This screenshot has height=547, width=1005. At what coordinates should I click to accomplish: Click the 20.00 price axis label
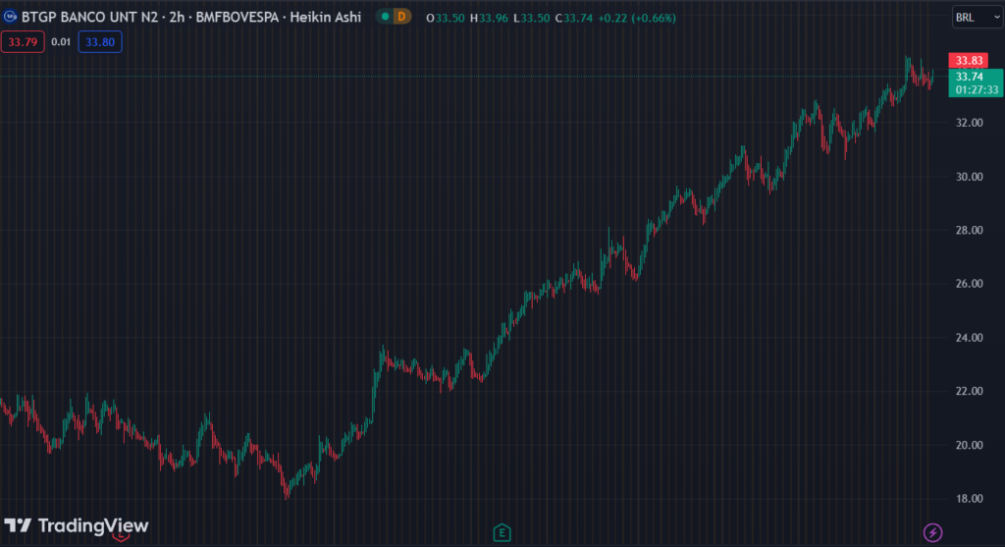[969, 445]
